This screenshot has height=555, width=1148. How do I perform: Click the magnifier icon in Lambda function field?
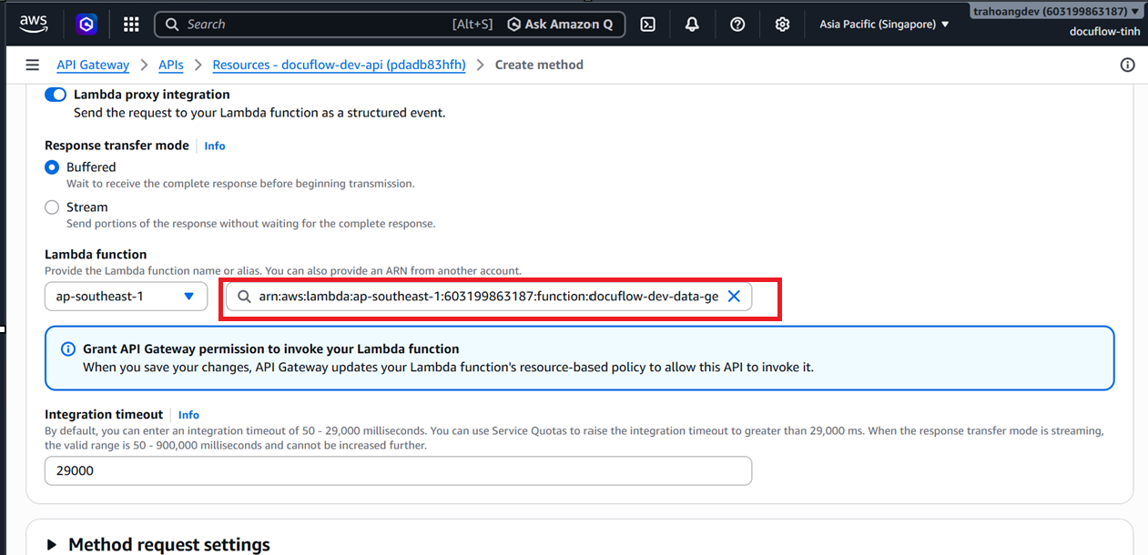coord(244,297)
